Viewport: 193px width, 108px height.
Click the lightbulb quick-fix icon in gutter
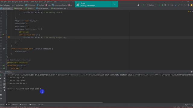coord(9,37)
